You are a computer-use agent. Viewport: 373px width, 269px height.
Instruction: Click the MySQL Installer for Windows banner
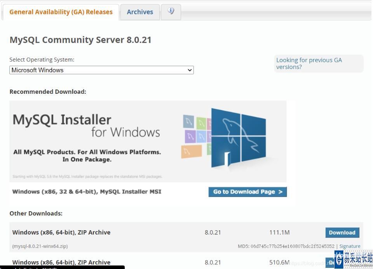(x=148, y=141)
